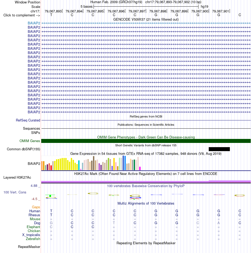The width and height of the screenshot is (251, 253).
Task: Click the Scale label
Action: (x=36, y=7)
